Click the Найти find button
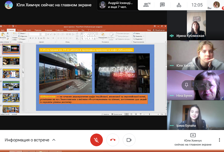The image size is (224, 152). click(x=137, y=33)
